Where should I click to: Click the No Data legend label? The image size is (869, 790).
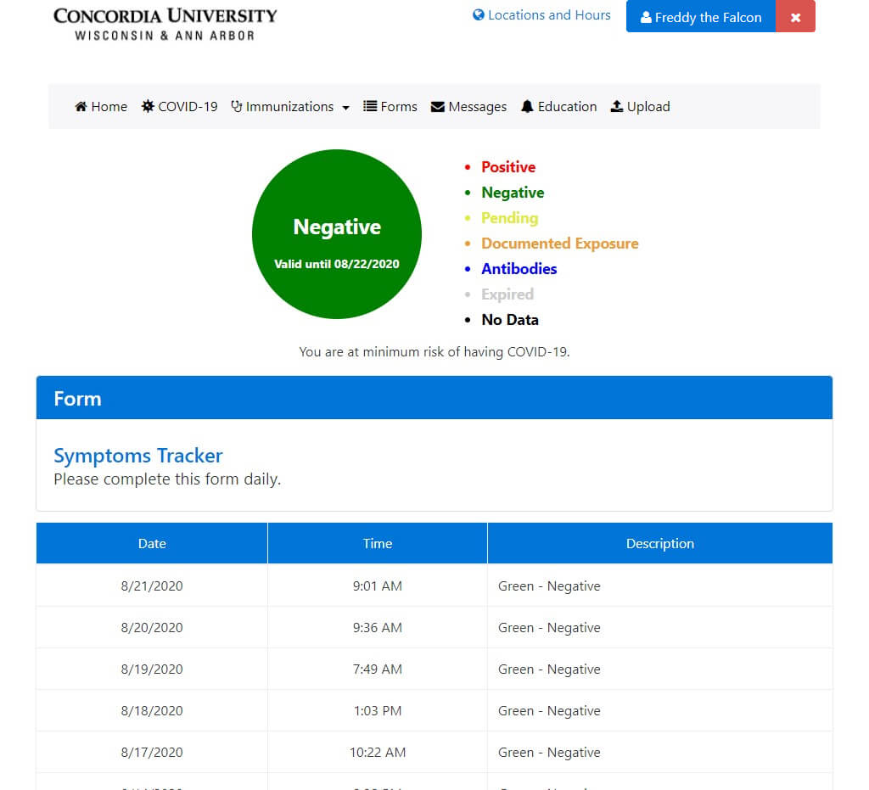pyautogui.click(x=510, y=320)
